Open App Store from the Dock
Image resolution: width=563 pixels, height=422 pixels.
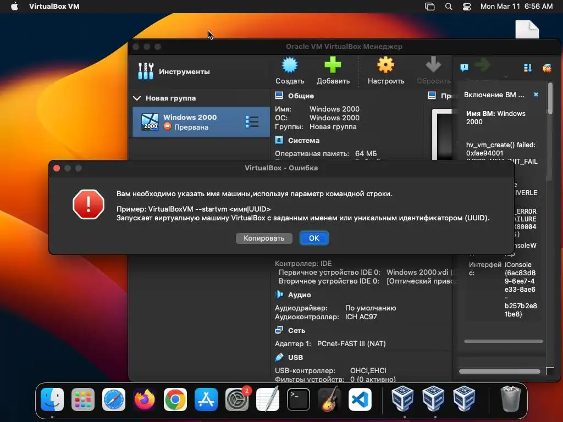pos(206,399)
